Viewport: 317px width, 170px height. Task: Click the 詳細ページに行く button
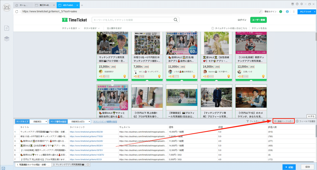coord(283,121)
